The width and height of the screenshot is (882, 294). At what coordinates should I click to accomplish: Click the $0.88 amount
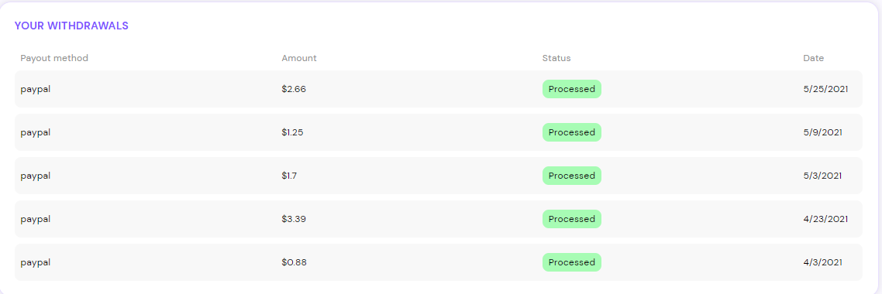click(295, 262)
